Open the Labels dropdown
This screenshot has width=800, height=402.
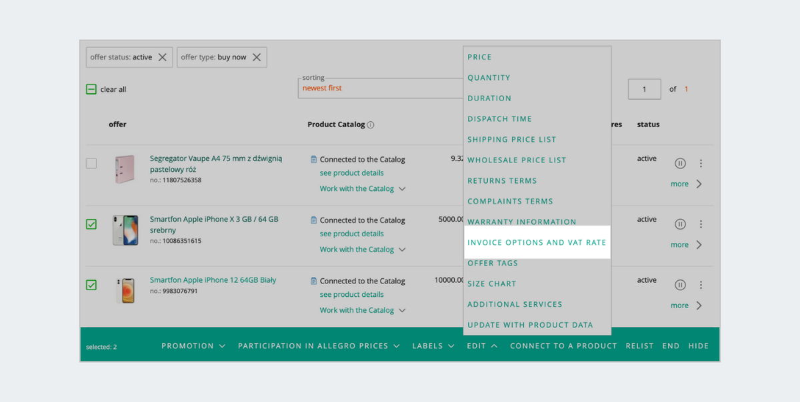point(433,346)
